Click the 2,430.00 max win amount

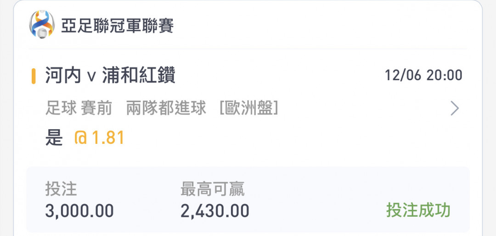pos(215,211)
